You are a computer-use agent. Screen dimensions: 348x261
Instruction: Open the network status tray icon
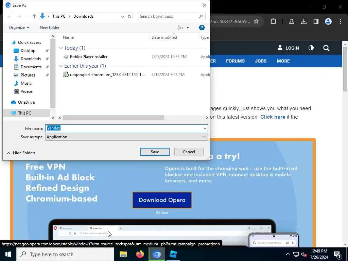click(x=296, y=254)
